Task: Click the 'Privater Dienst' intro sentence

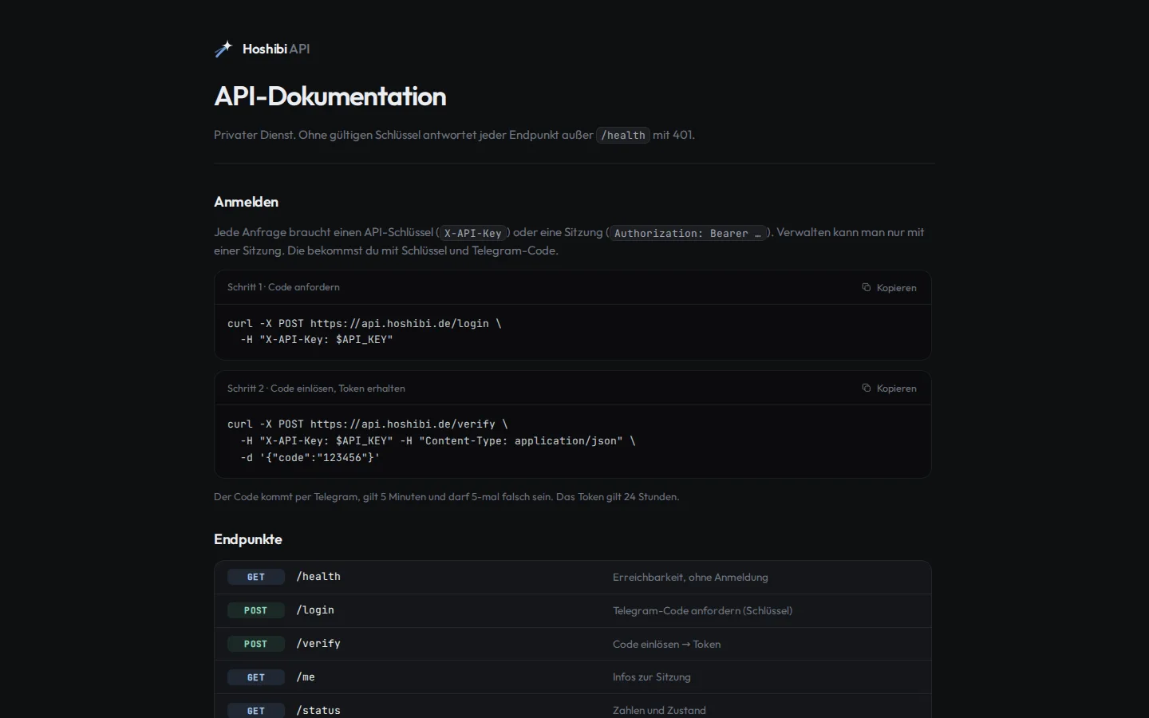Action: pos(455,135)
